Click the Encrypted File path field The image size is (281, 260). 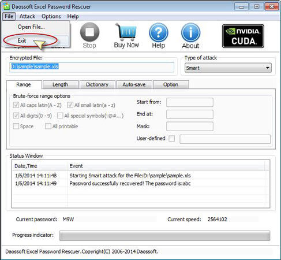pyautogui.click(x=92, y=67)
